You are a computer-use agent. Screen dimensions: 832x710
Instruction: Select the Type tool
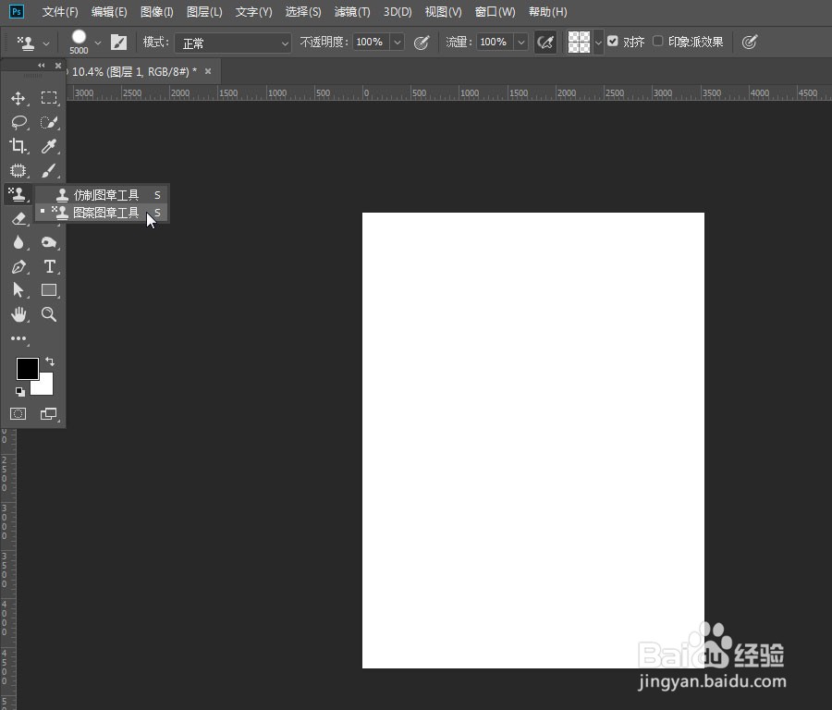click(49, 266)
